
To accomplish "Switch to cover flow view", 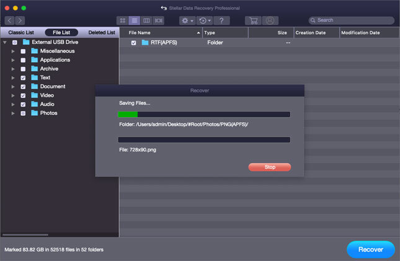I will pyautogui.click(x=158, y=20).
